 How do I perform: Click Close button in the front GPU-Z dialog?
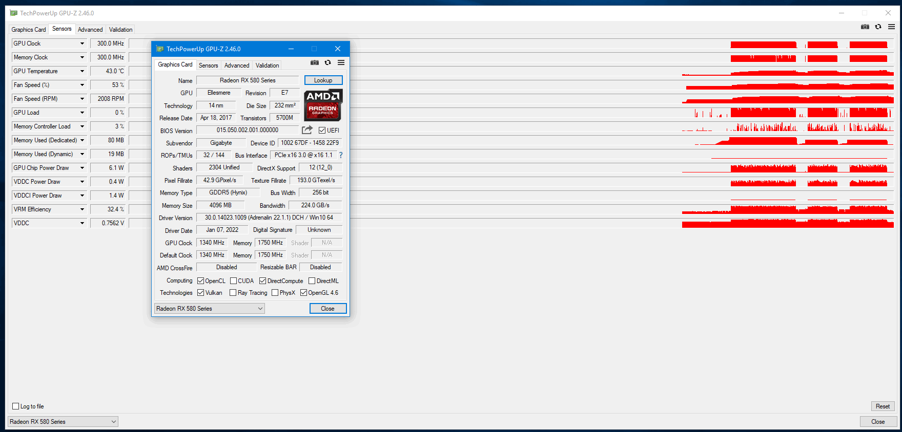tap(328, 309)
